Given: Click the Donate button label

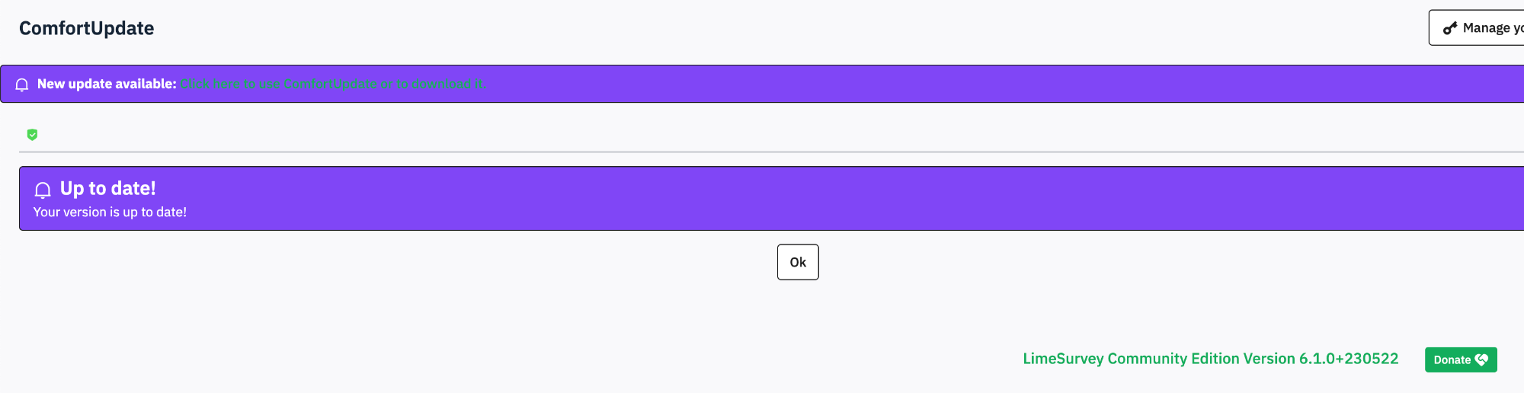Looking at the screenshot, I should pos(1452,360).
